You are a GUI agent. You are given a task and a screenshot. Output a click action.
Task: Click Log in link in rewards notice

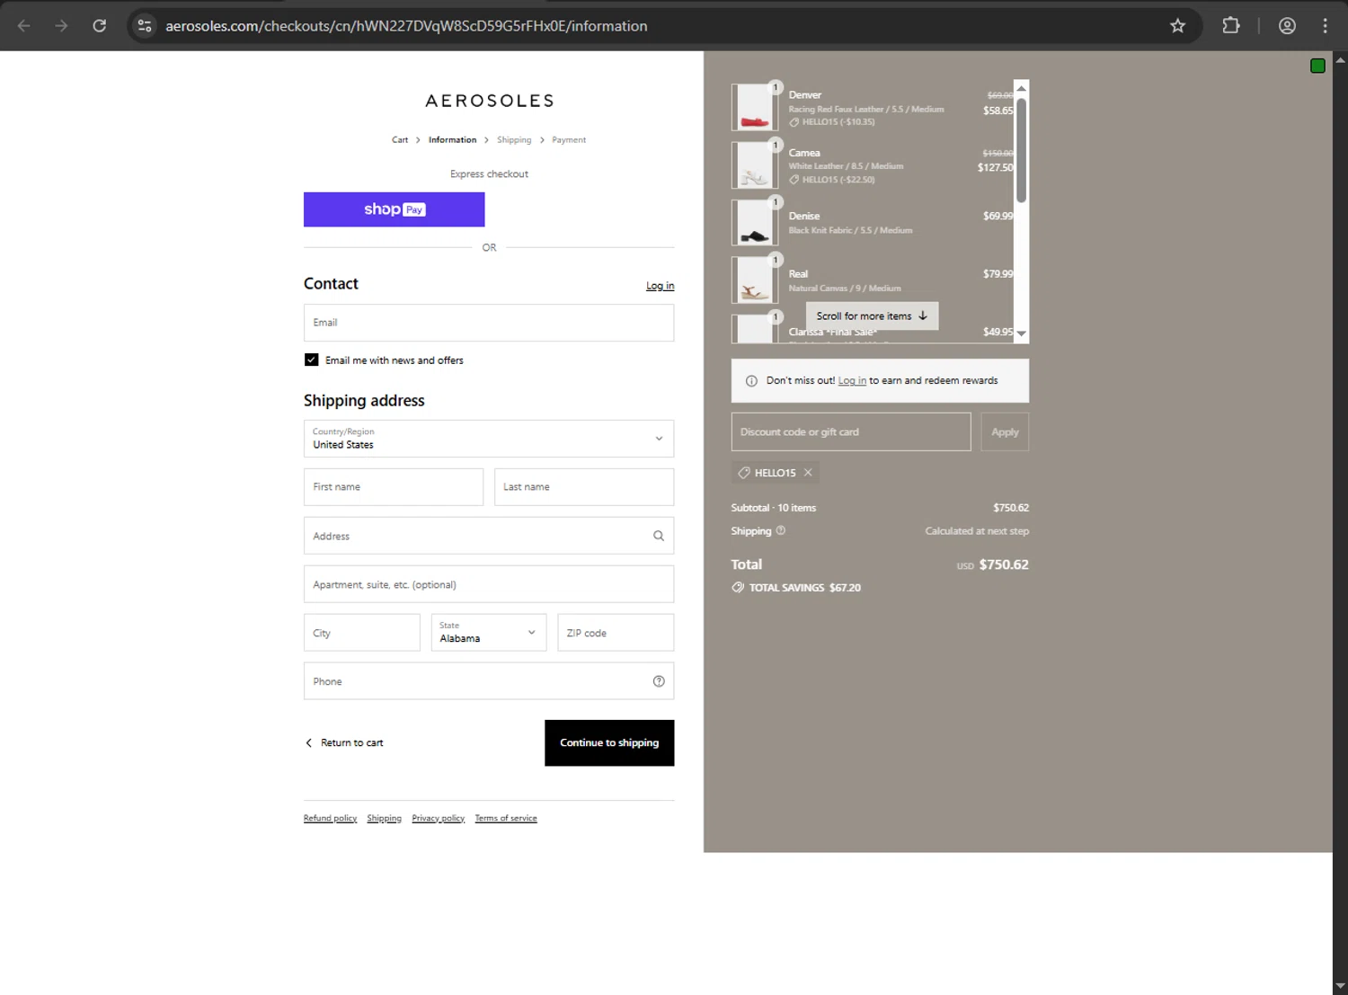pos(852,381)
